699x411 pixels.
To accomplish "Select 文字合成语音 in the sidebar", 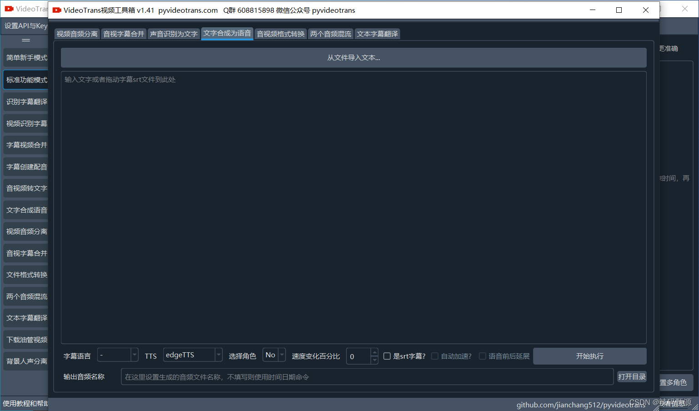I will [x=26, y=210].
